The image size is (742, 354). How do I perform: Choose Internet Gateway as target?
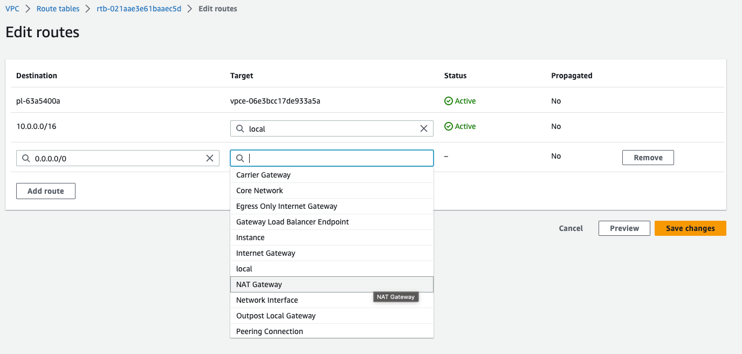[x=266, y=253]
